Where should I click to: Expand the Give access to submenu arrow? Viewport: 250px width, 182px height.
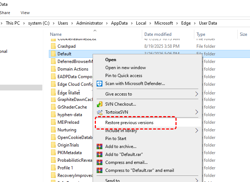196,94
